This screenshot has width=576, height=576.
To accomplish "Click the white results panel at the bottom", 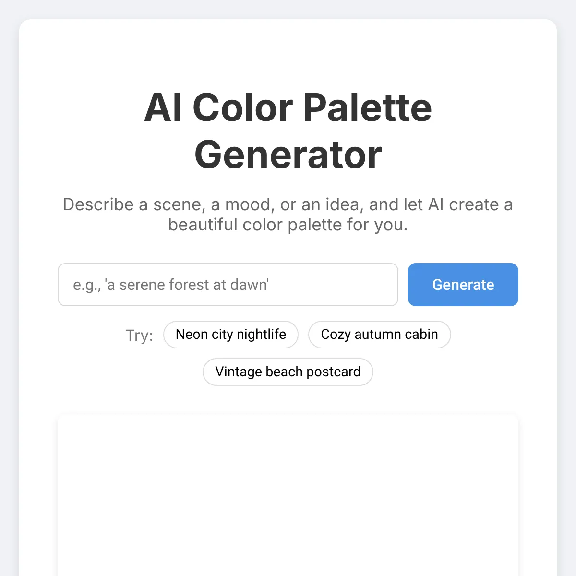I will click(x=288, y=494).
